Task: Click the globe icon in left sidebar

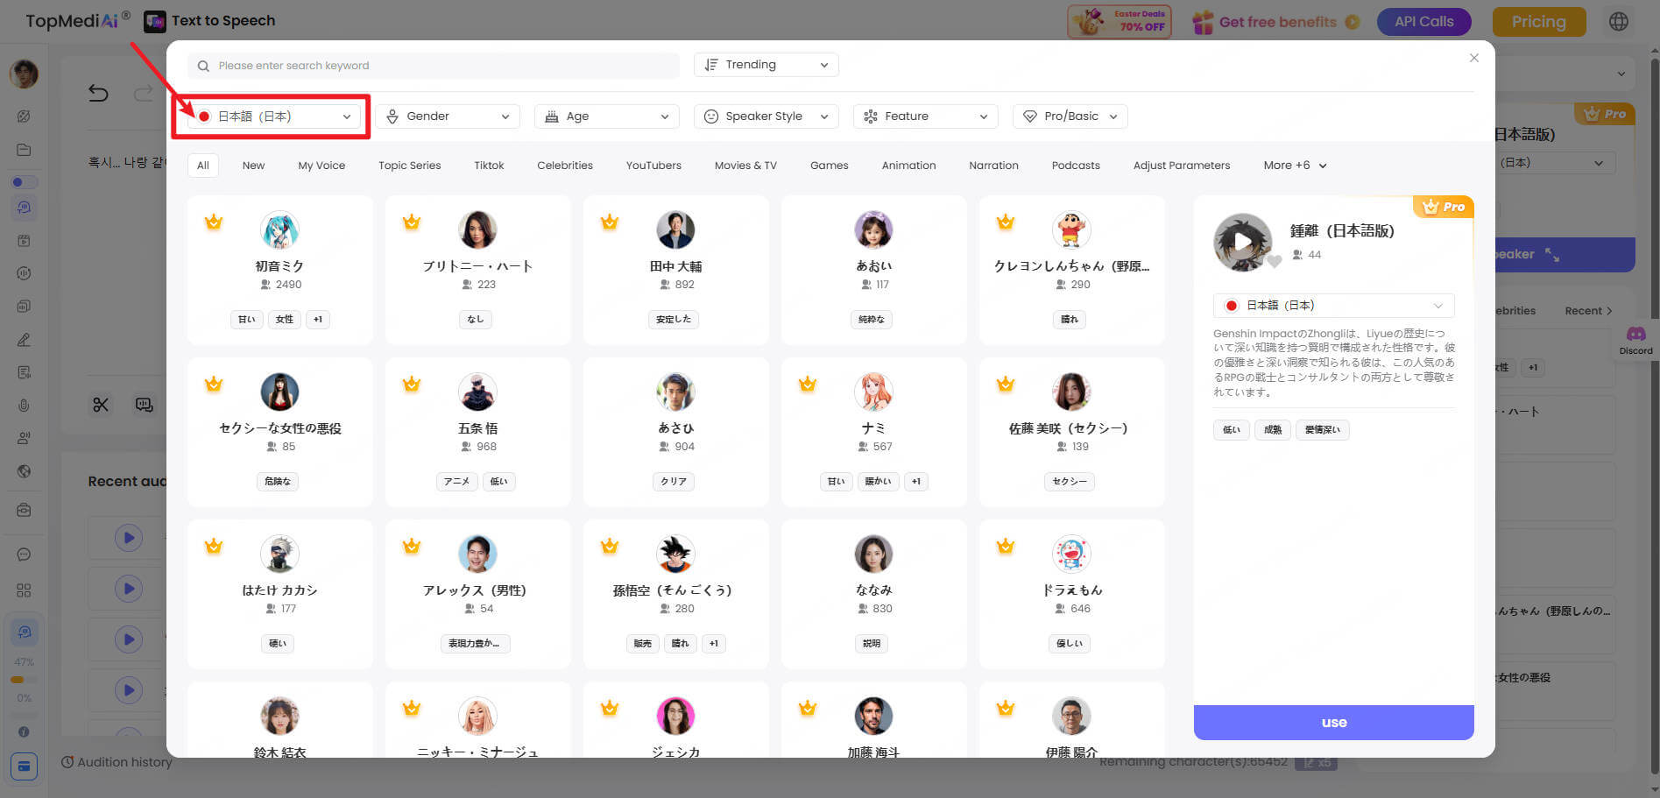Action: point(24,471)
